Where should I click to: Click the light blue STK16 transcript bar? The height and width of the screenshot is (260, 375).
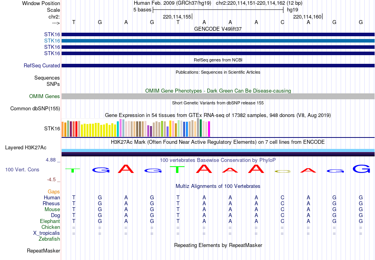[218, 41]
